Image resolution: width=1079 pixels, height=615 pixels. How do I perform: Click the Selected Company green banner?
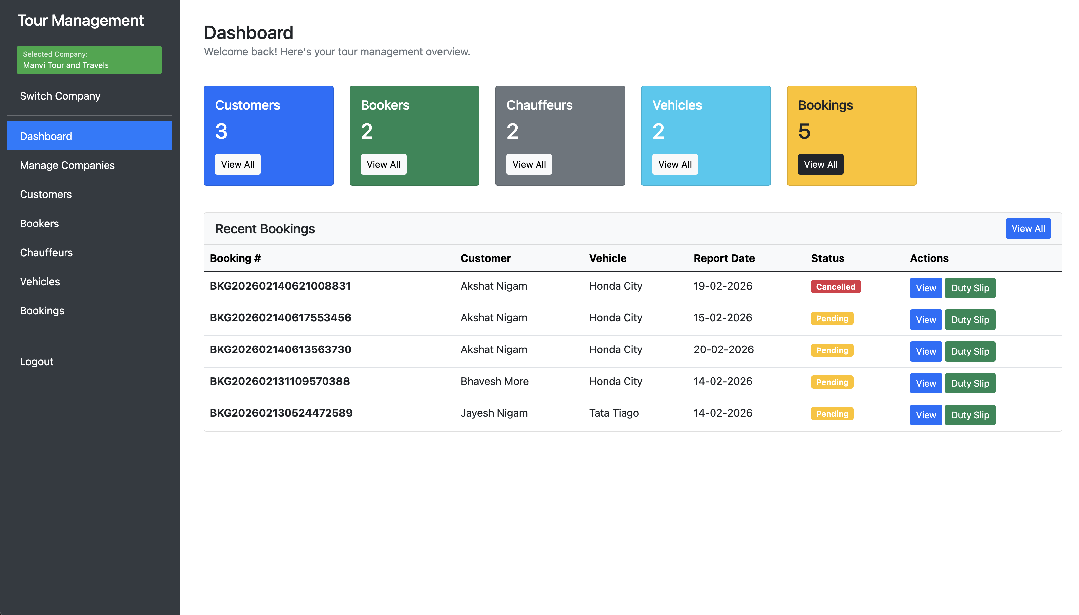pos(89,60)
